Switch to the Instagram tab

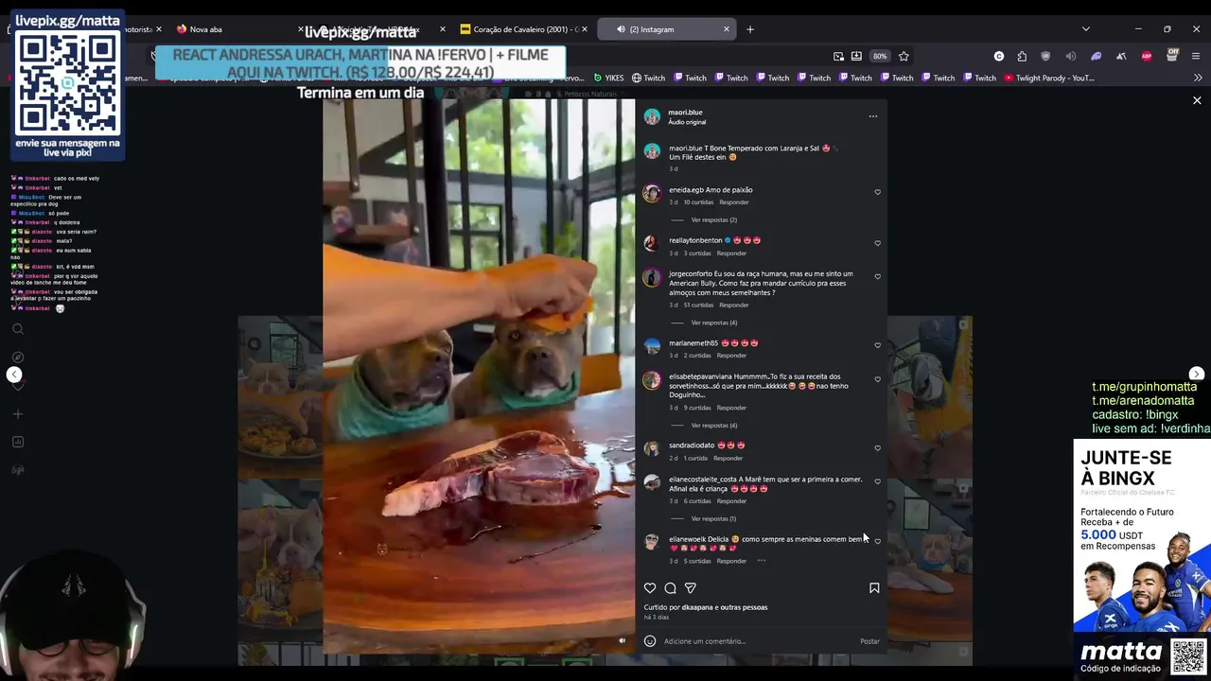point(667,29)
